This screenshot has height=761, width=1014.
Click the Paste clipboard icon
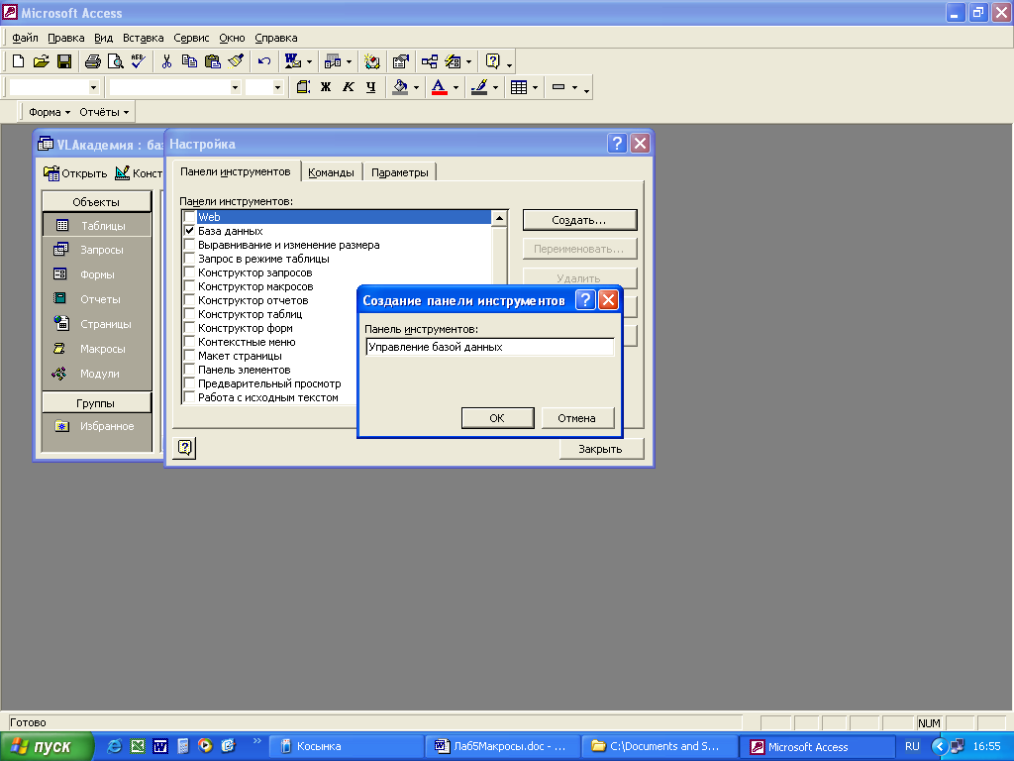[212, 61]
